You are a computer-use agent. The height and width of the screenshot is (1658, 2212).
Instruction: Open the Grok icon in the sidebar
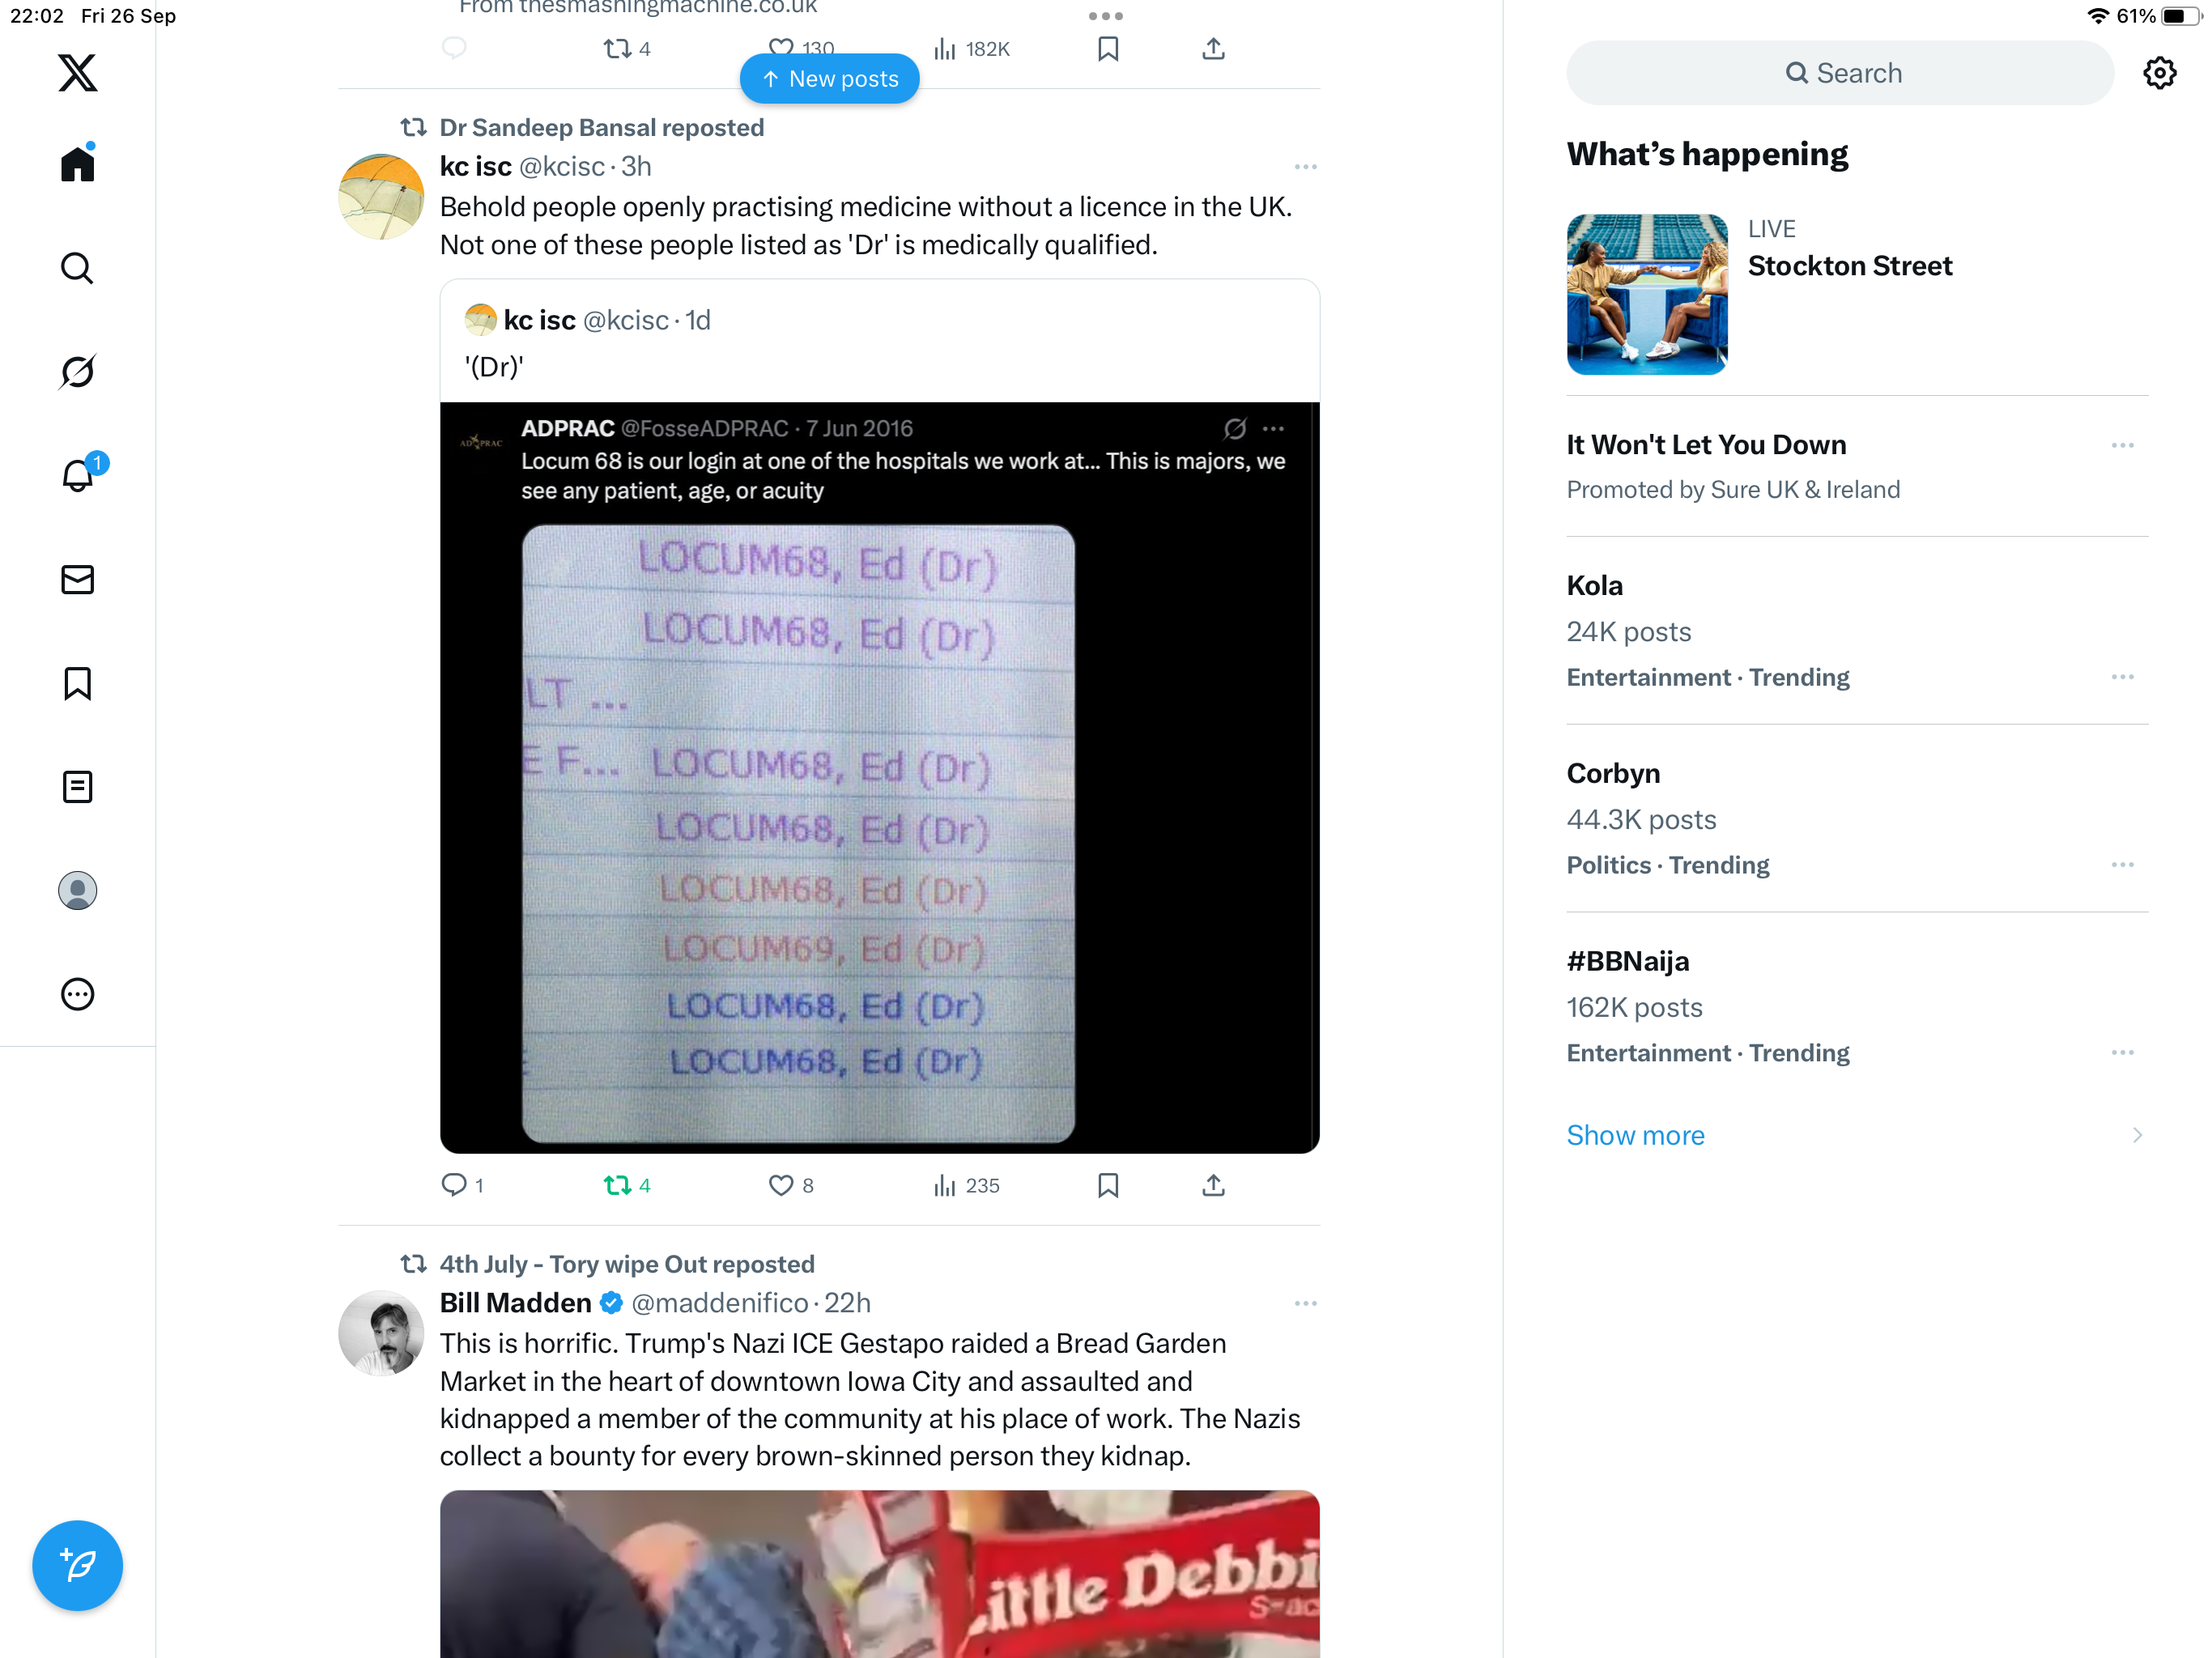(77, 372)
